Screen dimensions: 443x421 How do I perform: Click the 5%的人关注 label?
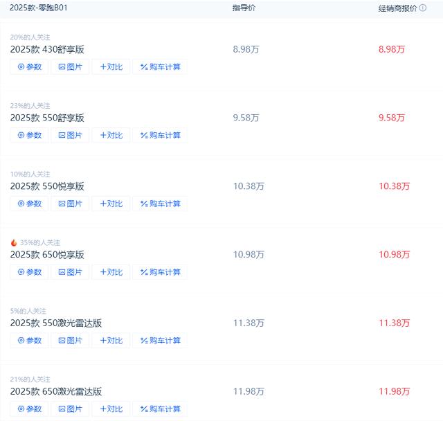click(x=28, y=311)
